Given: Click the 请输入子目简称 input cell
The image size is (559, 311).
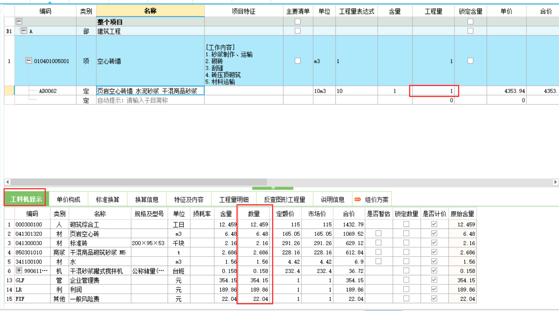Looking at the screenshot, I should coord(150,101).
